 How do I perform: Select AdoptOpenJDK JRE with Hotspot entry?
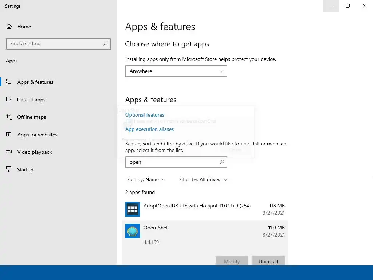205,209
